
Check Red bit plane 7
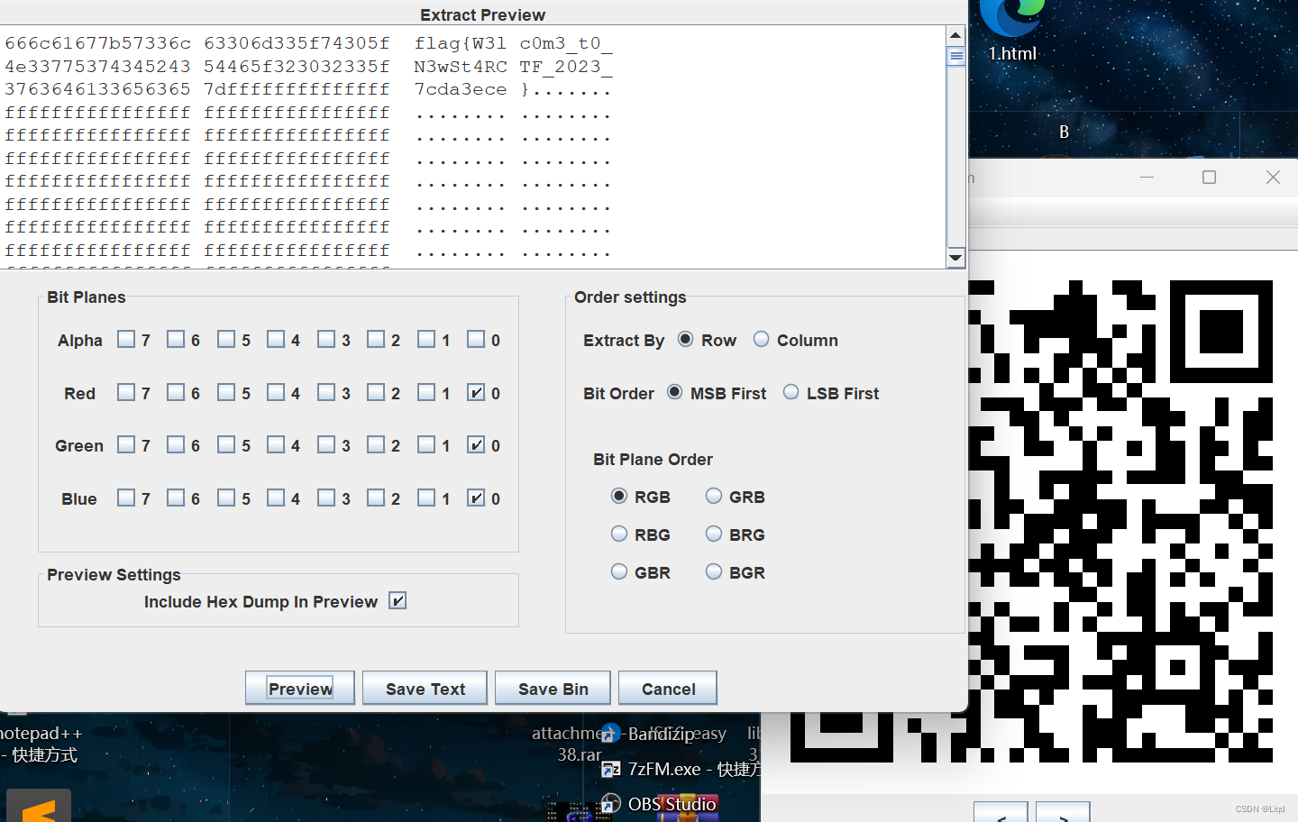point(126,393)
